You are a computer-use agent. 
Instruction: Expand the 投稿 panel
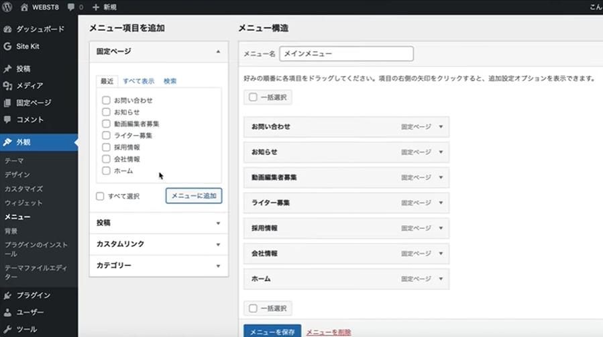tap(158, 223)
